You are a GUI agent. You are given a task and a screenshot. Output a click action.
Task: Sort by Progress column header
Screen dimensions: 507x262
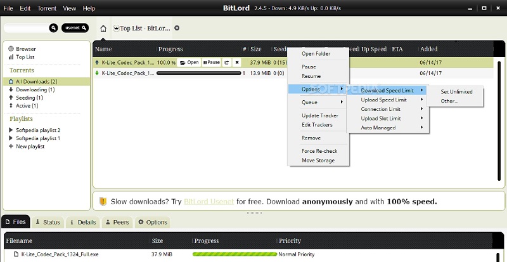[x=170, y=49]
